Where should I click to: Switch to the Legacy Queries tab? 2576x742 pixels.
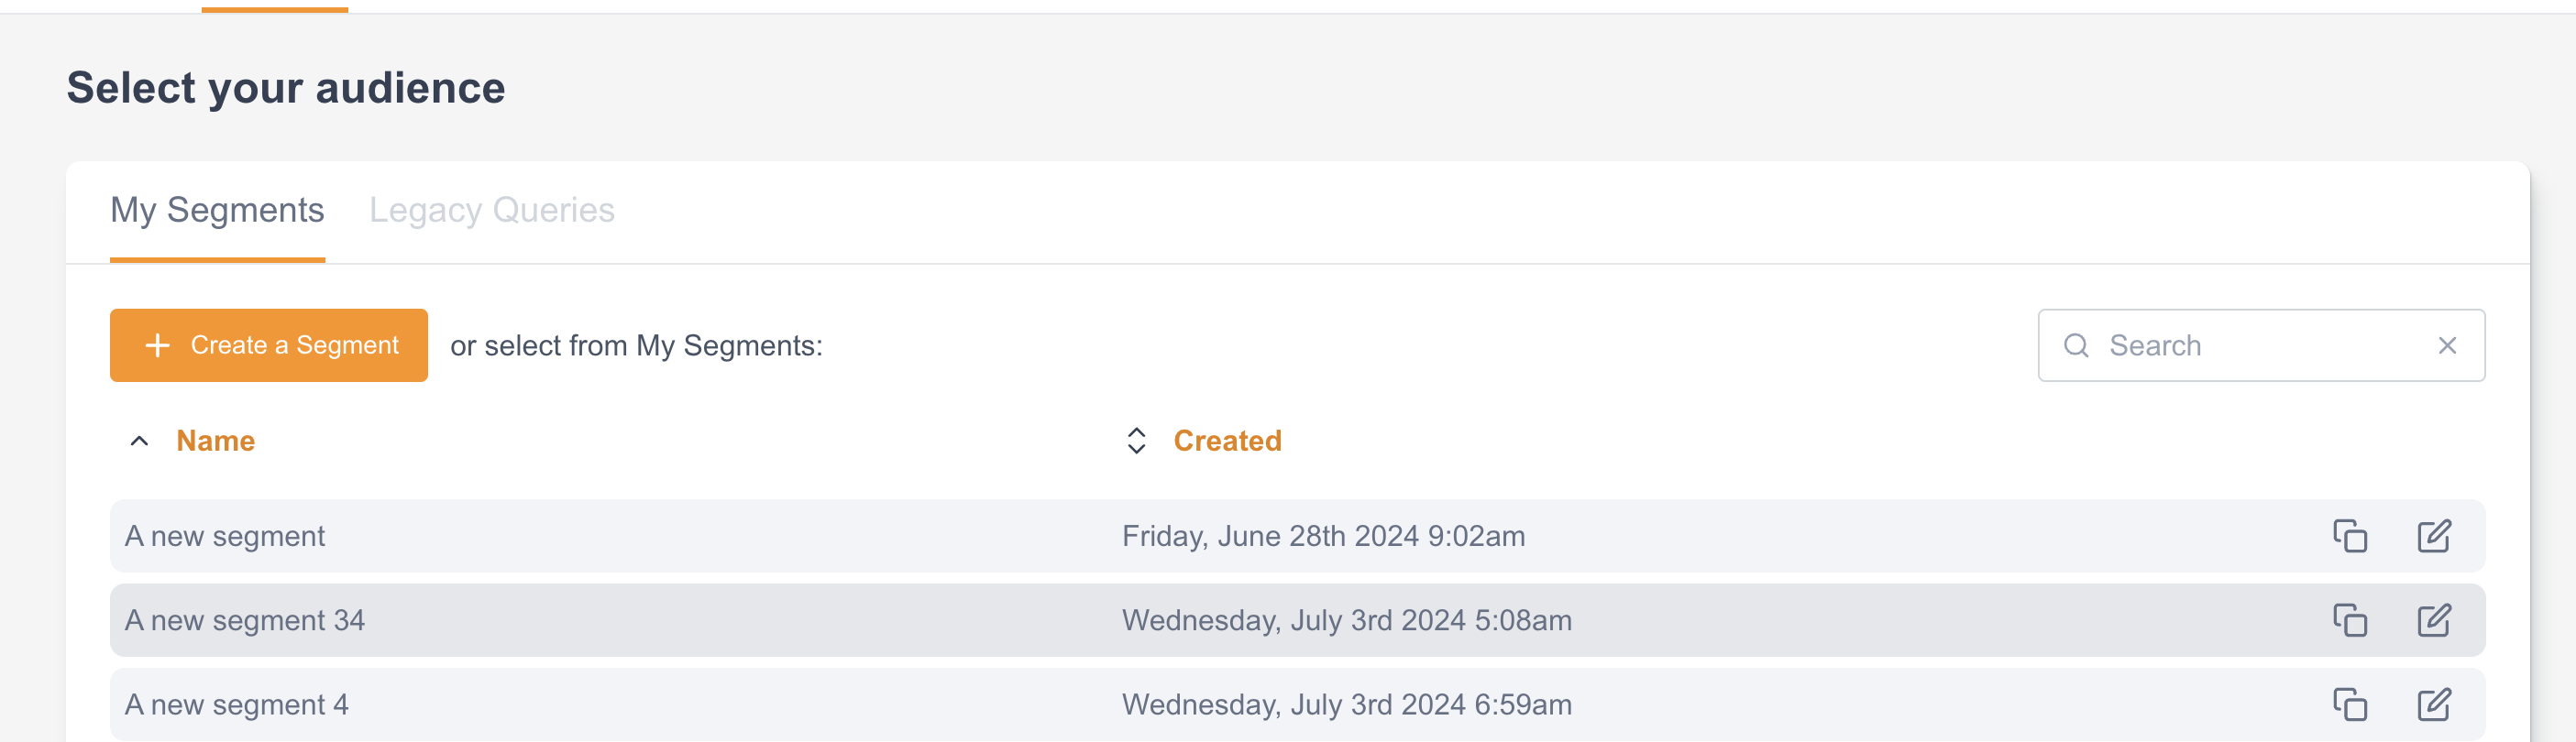[492, 210]
